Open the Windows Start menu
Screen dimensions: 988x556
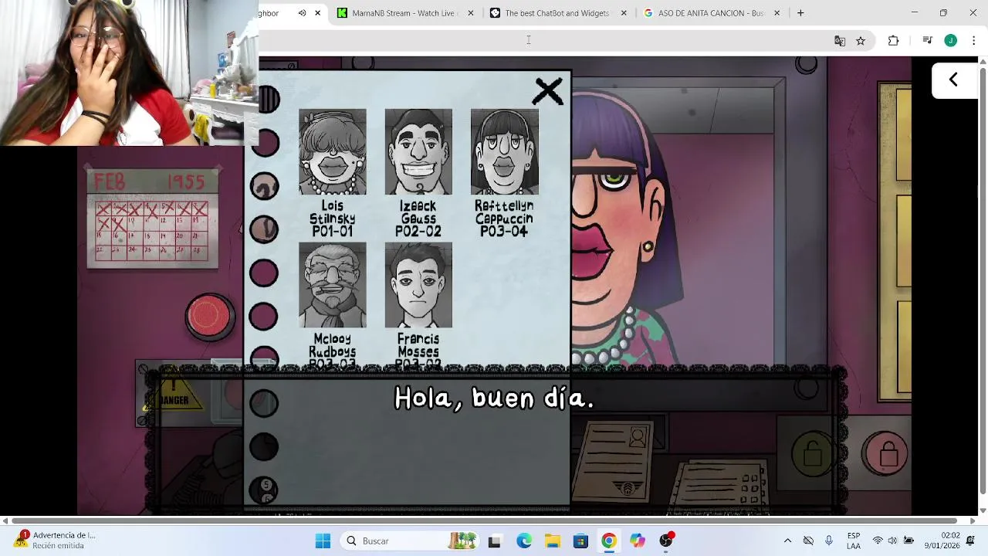[x=323, y=541]
